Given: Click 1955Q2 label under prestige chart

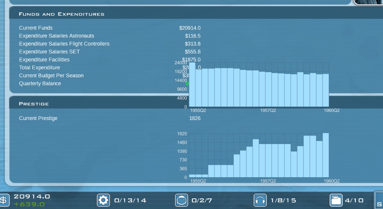Looking at the screenshot, I should click(198, 181).
